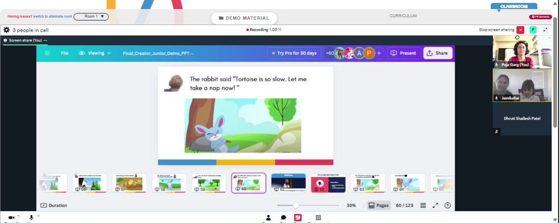Click the Duration button
Image resolution: width=559 pixels, height=223 pixels.
(54, 206)
